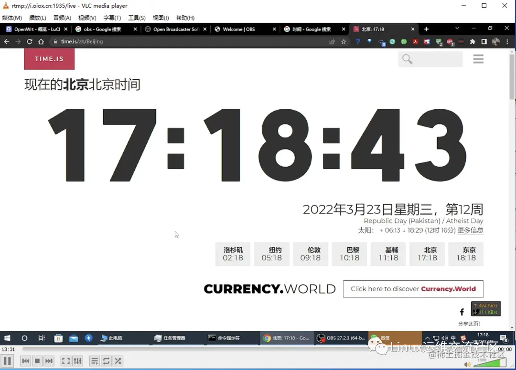
Task: Open the time.is search magnifier
Action: (x=407, y=59)
